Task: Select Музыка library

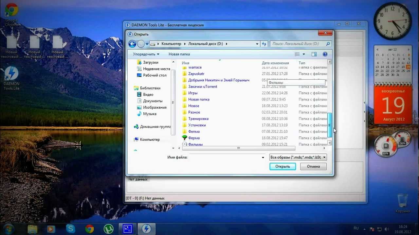Action: (x=146, y=114)
